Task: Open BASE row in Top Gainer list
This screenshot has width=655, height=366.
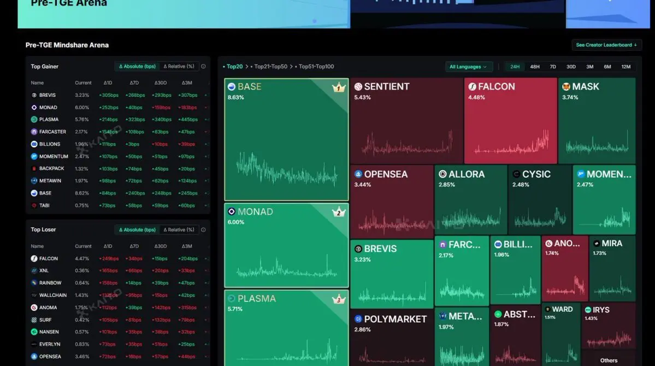Action: click(x=119, y=193)
